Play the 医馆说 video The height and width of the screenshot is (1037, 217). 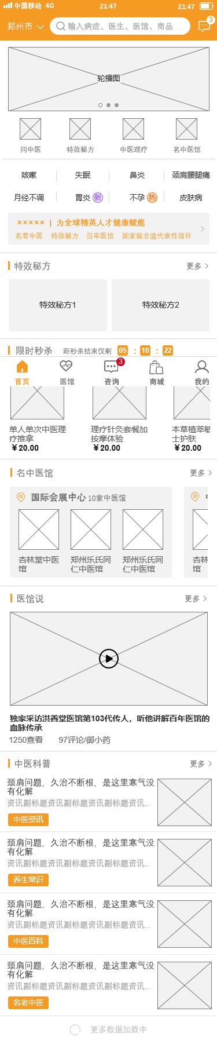pos(109,659)
